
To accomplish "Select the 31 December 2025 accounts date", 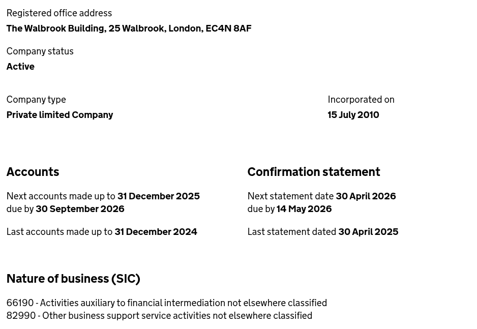I will tap(159, 196).
